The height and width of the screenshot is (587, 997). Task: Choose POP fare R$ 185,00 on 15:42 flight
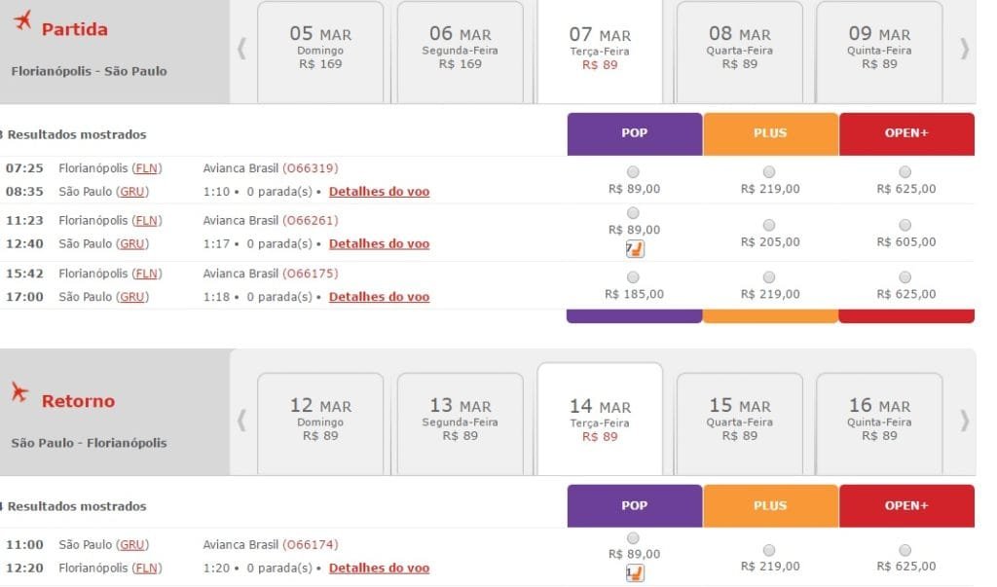coord(634,277)
